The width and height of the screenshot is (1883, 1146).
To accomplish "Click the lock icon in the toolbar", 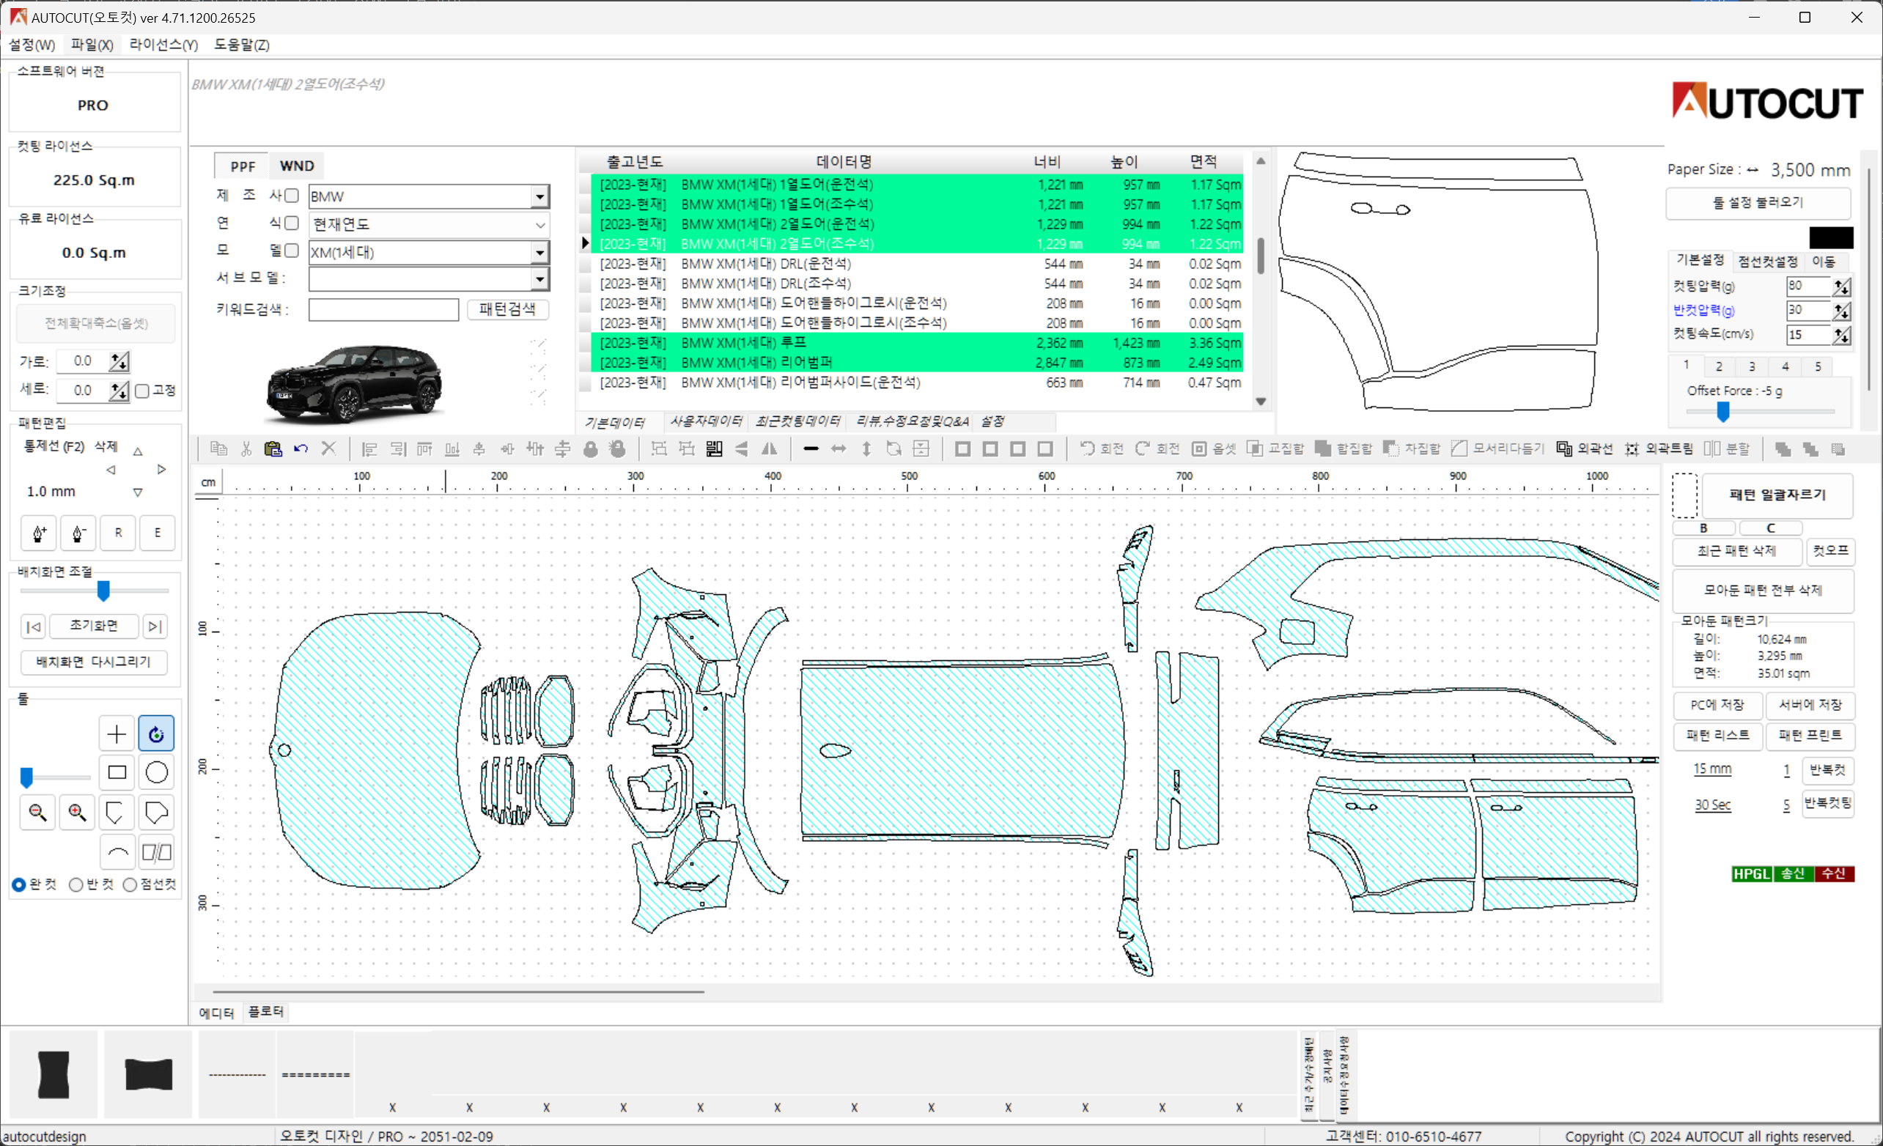I will pos(591,449).
